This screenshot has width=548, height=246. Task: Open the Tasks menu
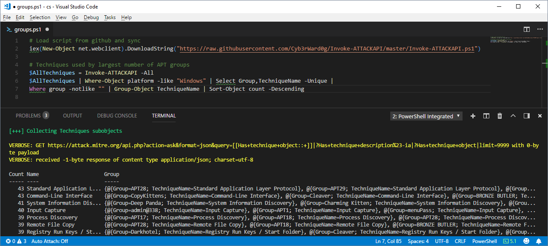[x=110, y=17]
